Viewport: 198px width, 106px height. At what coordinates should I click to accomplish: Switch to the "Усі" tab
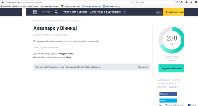124,12
